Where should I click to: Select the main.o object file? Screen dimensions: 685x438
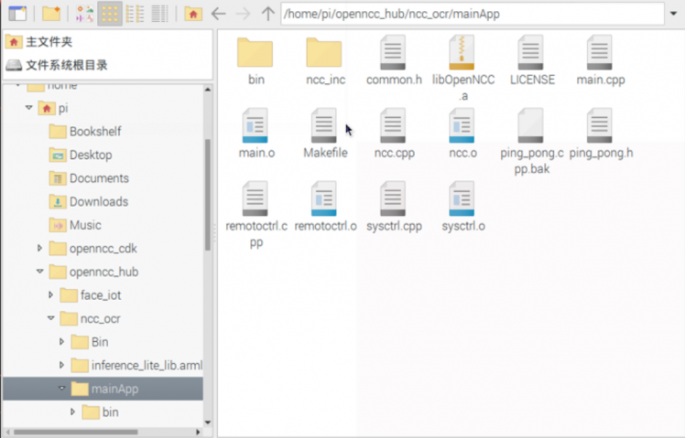pos(256,134)
